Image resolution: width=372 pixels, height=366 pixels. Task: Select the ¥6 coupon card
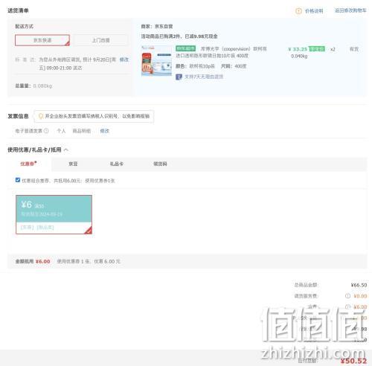pos(54,214)
